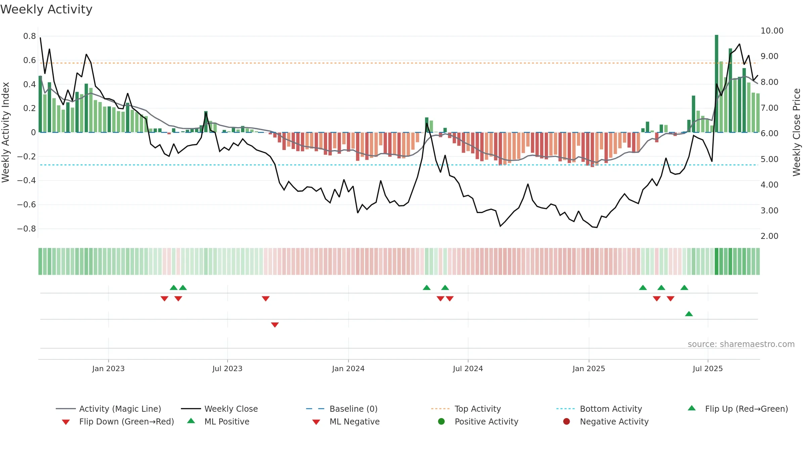Click the 2.00 price axis tick label
Image resolution: width=806 pixels, height=453 pixels.
pos(769,236)
